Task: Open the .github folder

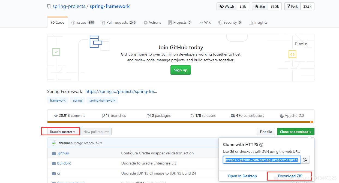Action: pos(63,153)
